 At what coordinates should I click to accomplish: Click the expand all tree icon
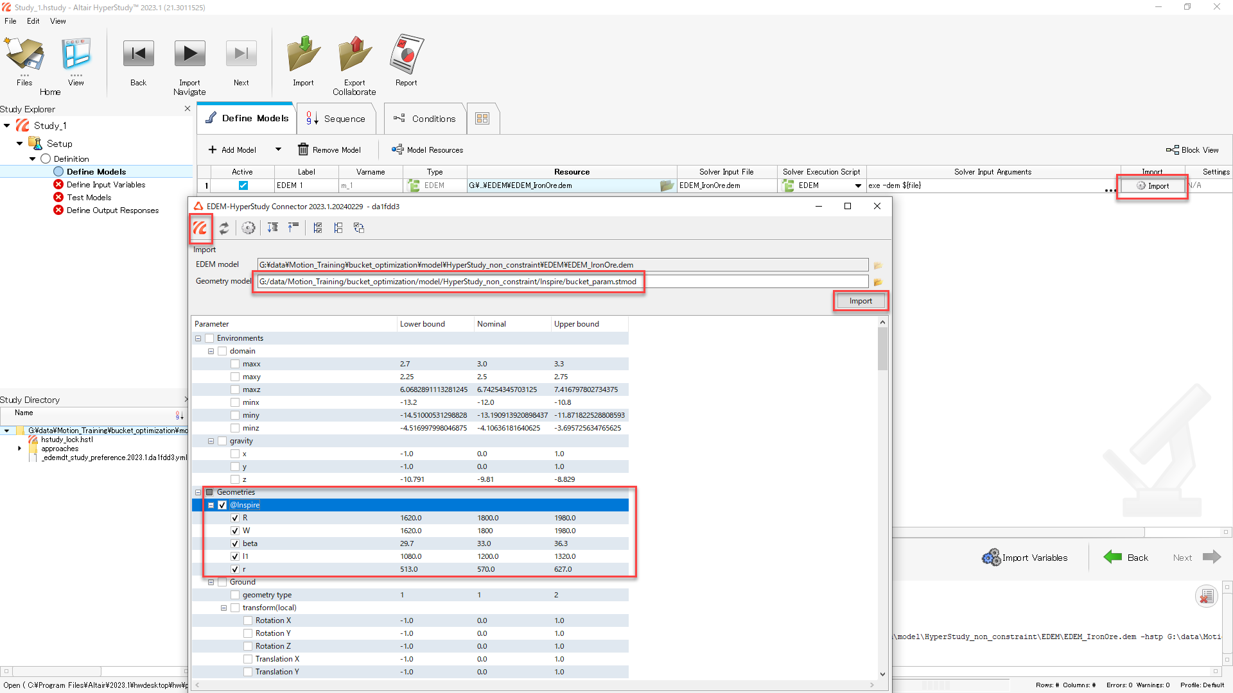click(273, 228)
